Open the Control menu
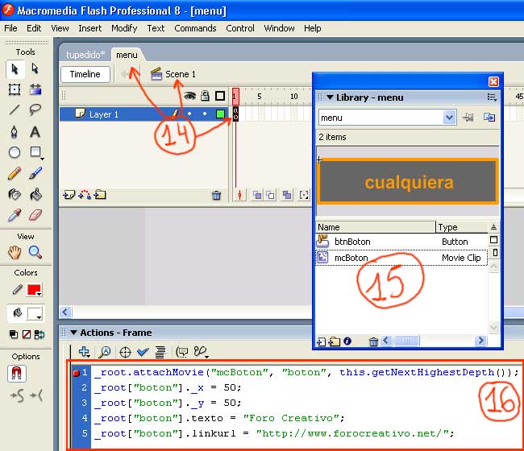524x451 pixels. tap(240, 28)
